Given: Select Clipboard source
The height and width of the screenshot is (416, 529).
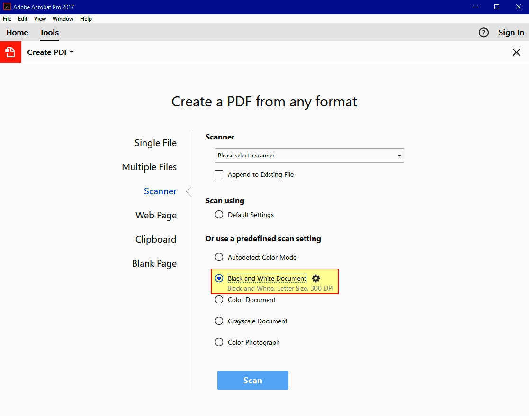Looking at the screenshot, I should tap(156, 239).
